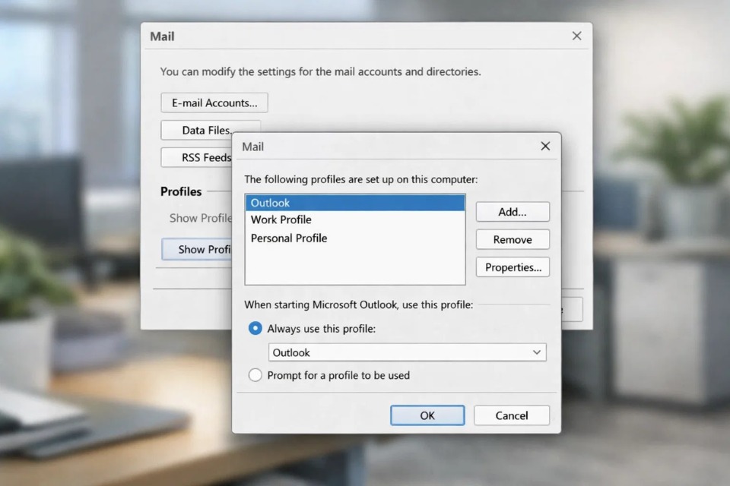
Task: Open the default profile dropdown
Action: [x=535, y=352]
